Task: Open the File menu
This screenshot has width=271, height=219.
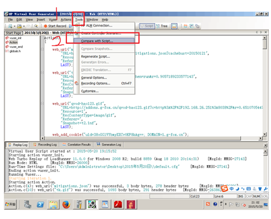Action: click(10, 20)
